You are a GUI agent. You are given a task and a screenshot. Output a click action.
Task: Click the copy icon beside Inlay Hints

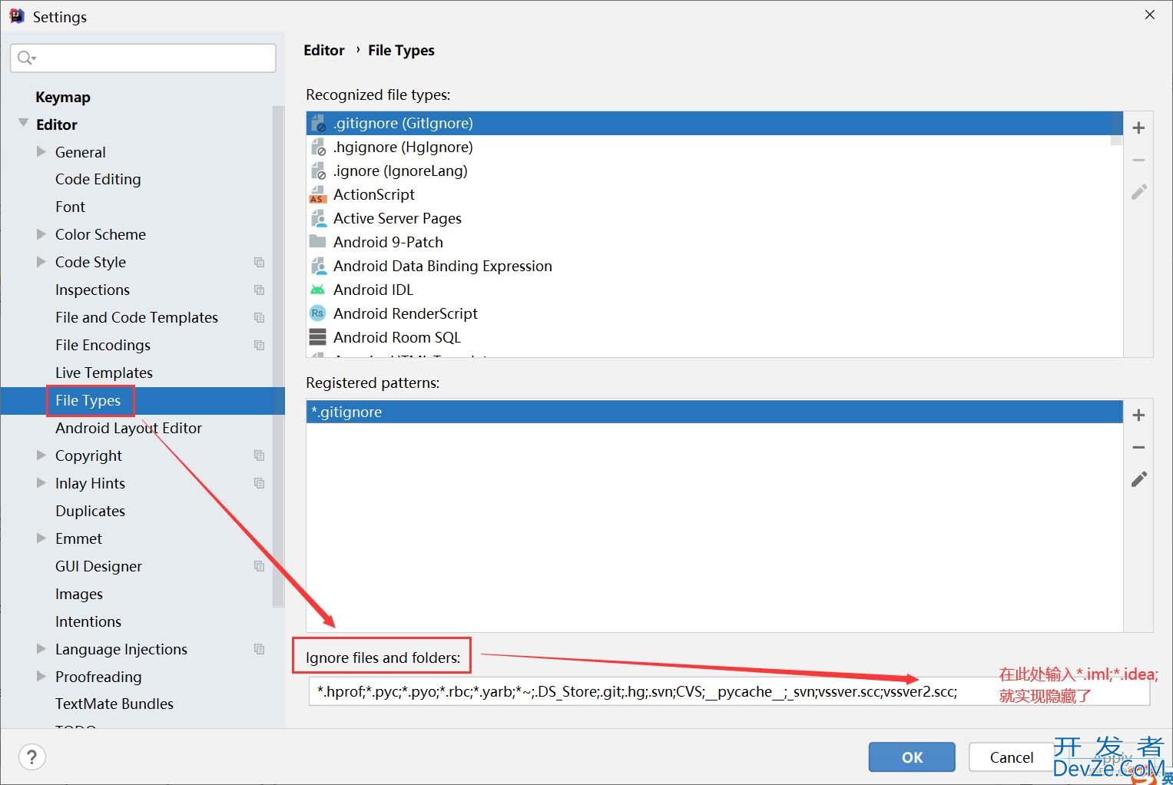(259, 483)
